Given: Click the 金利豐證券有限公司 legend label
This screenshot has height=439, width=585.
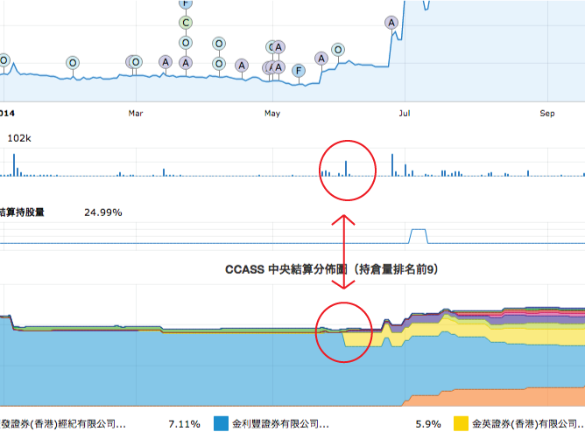Looking at the screenshot, I should [280, 424].
